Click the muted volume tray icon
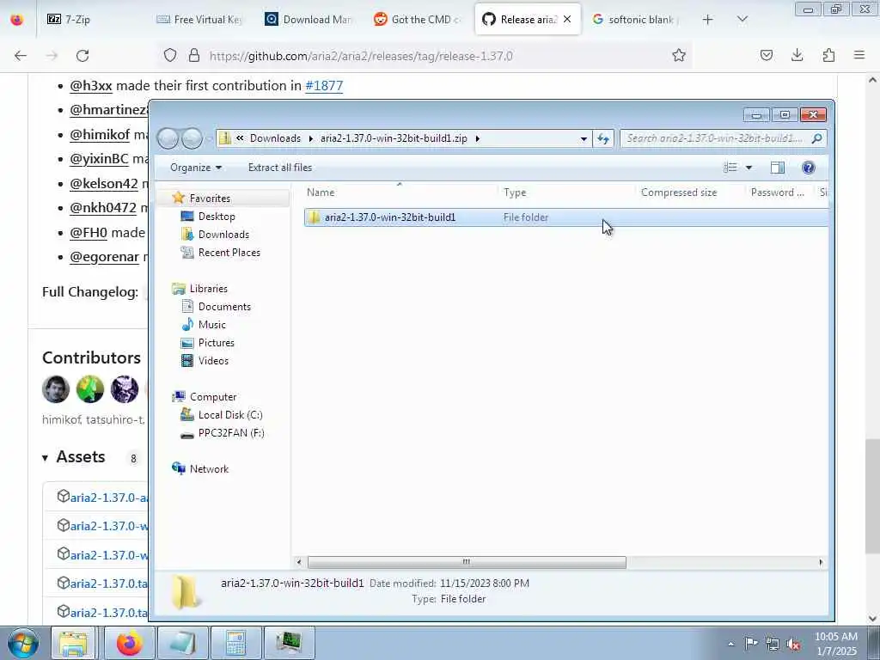 [x=793, y=644]
